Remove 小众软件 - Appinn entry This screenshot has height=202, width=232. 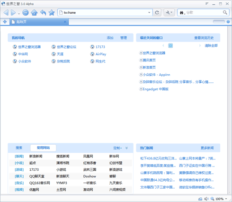[x=141, y=75]
